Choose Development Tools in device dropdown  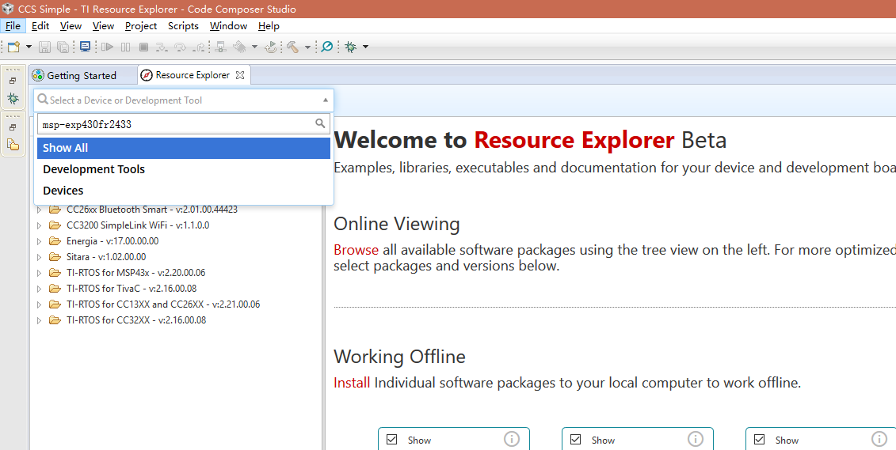click(x=184, y=169)
